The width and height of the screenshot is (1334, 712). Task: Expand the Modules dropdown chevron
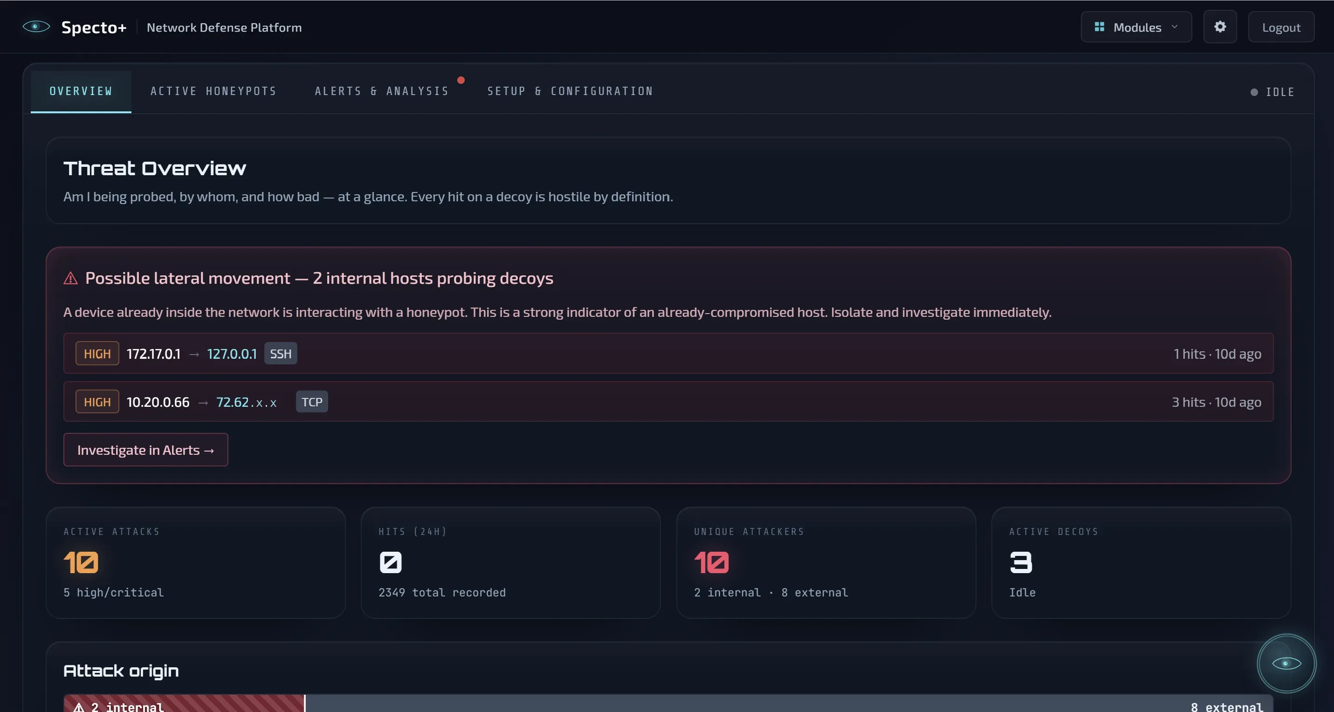click(x=1174, y=27)
